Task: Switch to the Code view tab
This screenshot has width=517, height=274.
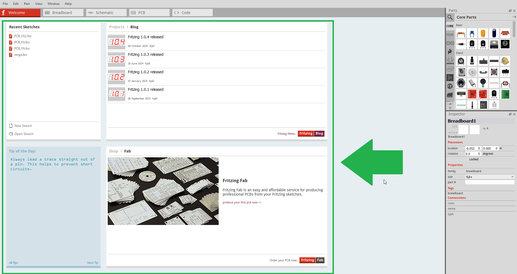Action: point(193,13)
